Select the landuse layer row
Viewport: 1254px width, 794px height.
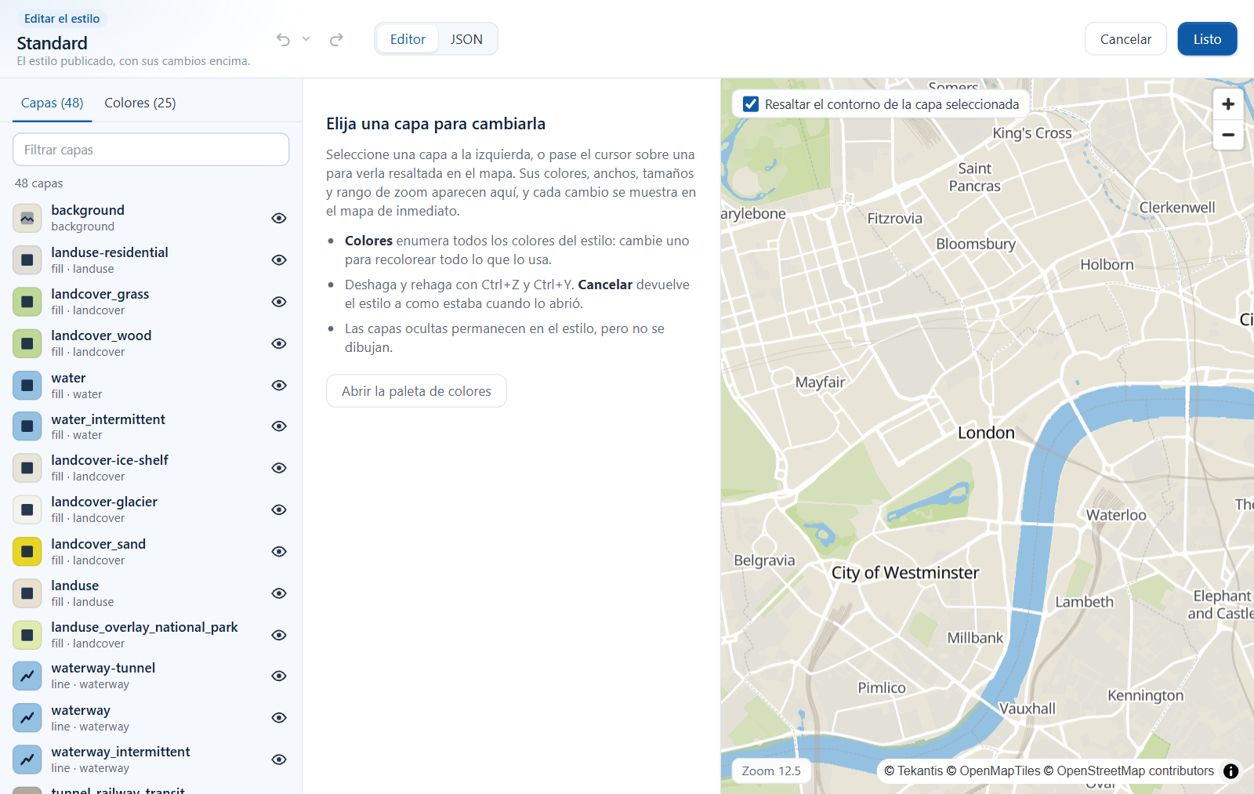click(x=151, y=593)
